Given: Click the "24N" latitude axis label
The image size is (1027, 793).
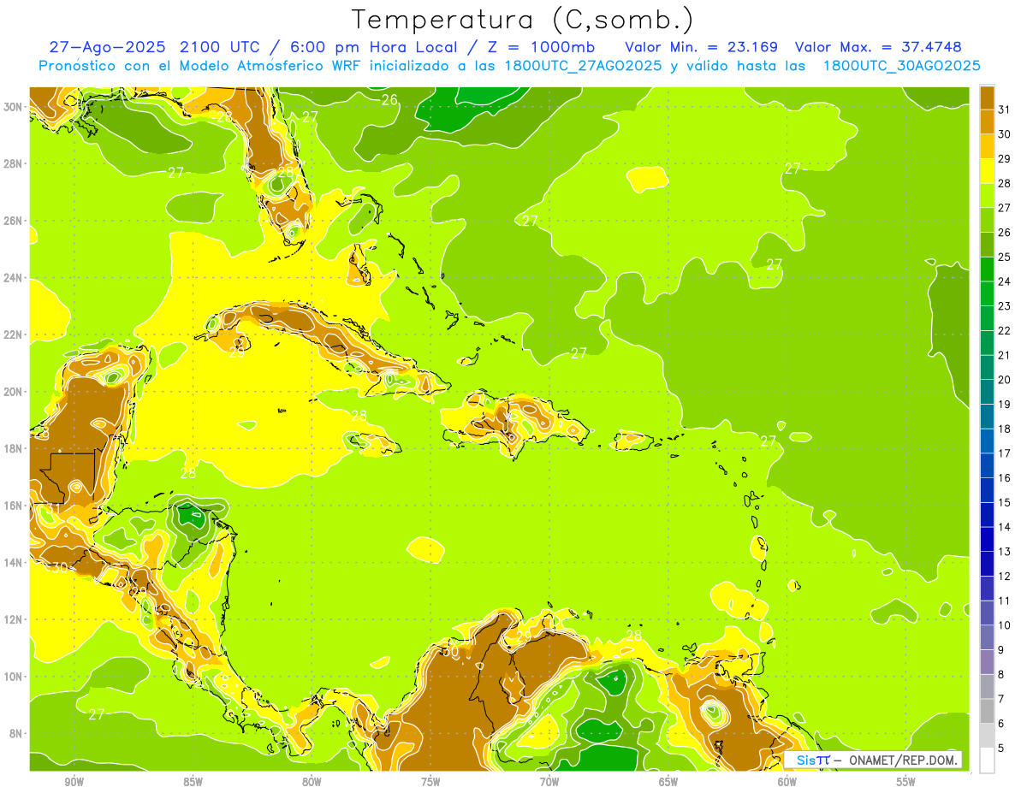Looking at the screenshot, I should [x=14, y=278].
